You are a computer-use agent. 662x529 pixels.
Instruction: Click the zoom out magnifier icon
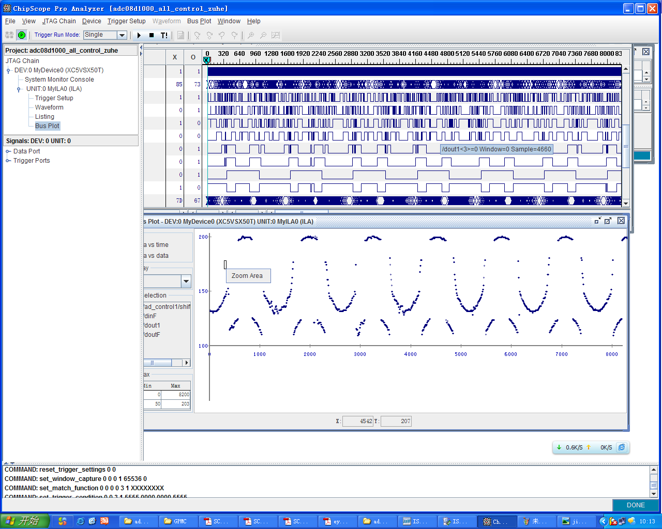263,35
